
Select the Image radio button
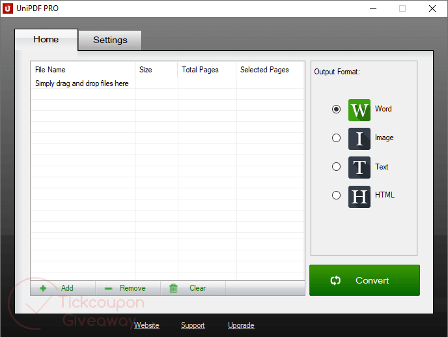click(336, 138)
